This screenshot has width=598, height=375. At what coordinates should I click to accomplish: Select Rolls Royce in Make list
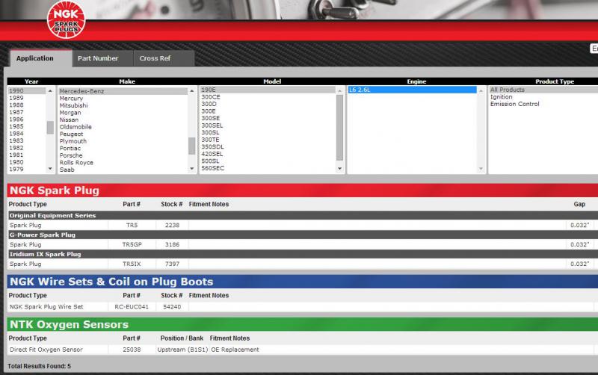(x=76, y=163)
